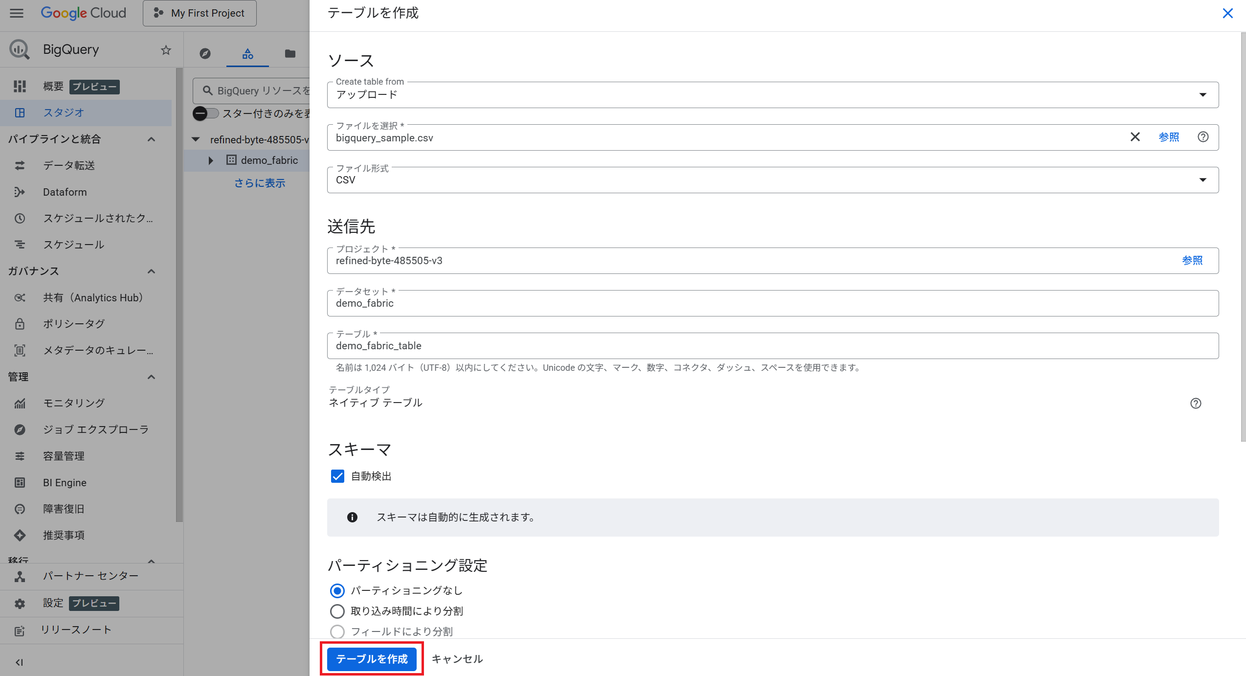
Task: Click into the table name input field
Action: pos(773,346)
